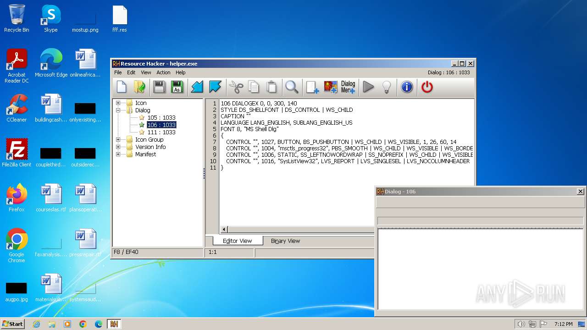
Task: Select the CCleaner desktop shortcut
Action: [17, 108]
